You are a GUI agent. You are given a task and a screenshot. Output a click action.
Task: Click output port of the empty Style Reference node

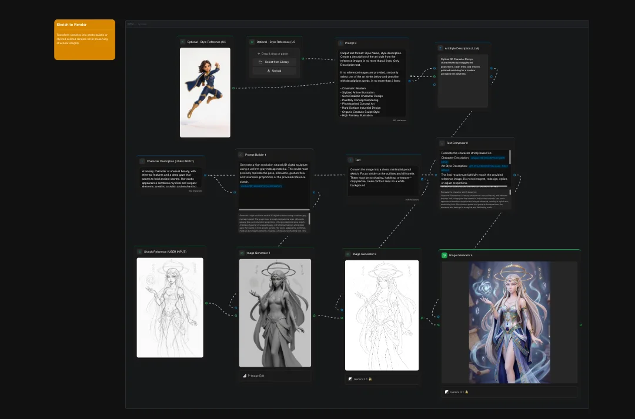tap(303, 59)
